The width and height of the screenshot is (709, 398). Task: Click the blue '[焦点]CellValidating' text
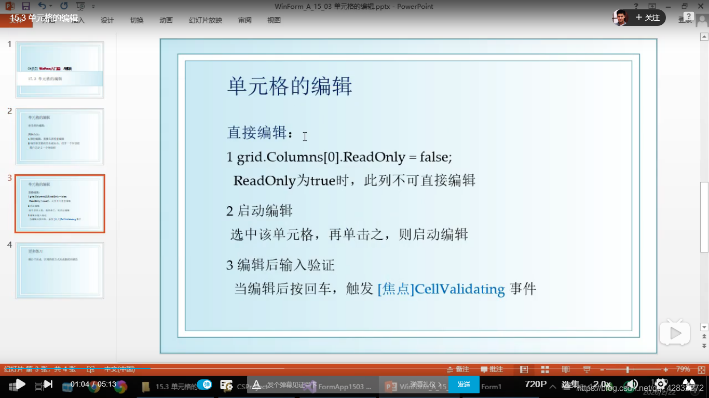pyautogui.click(x=441, y=289)
